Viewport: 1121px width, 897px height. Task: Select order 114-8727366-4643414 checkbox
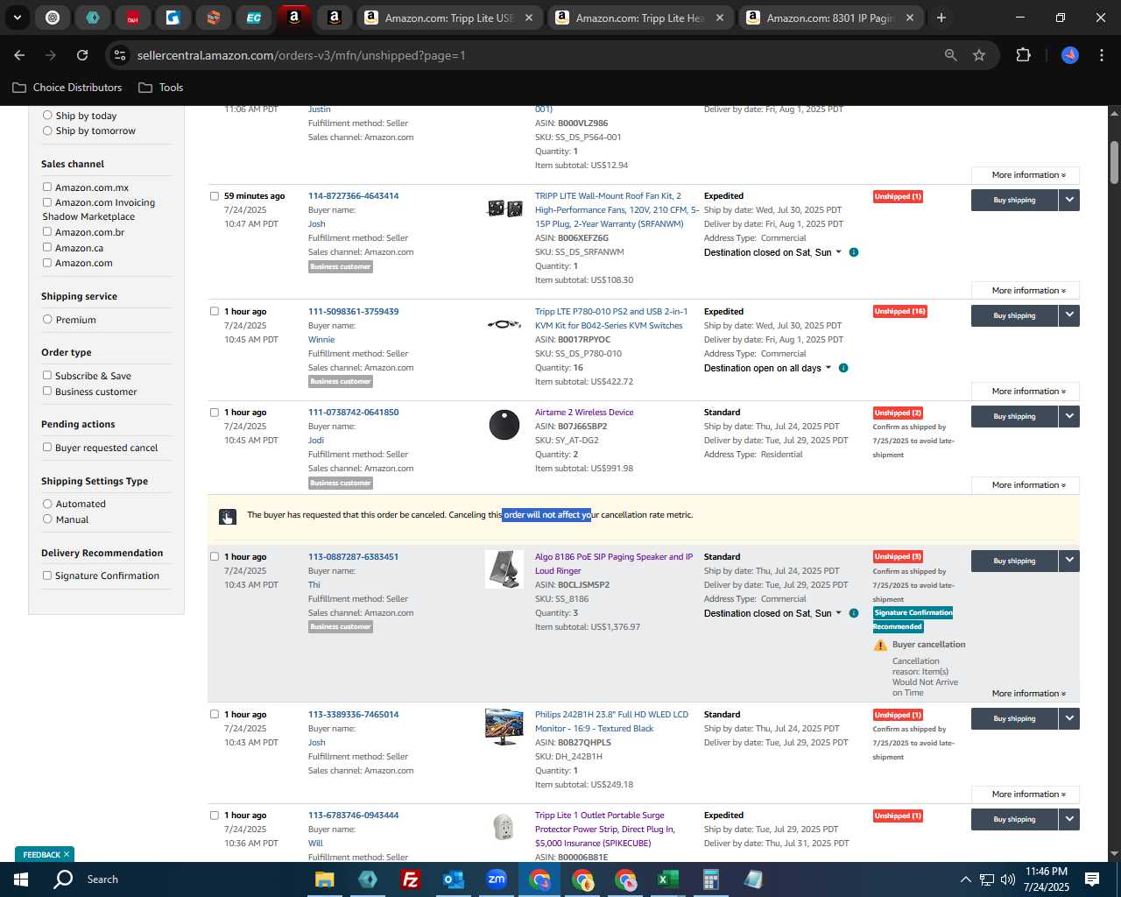tap(215, 196)
